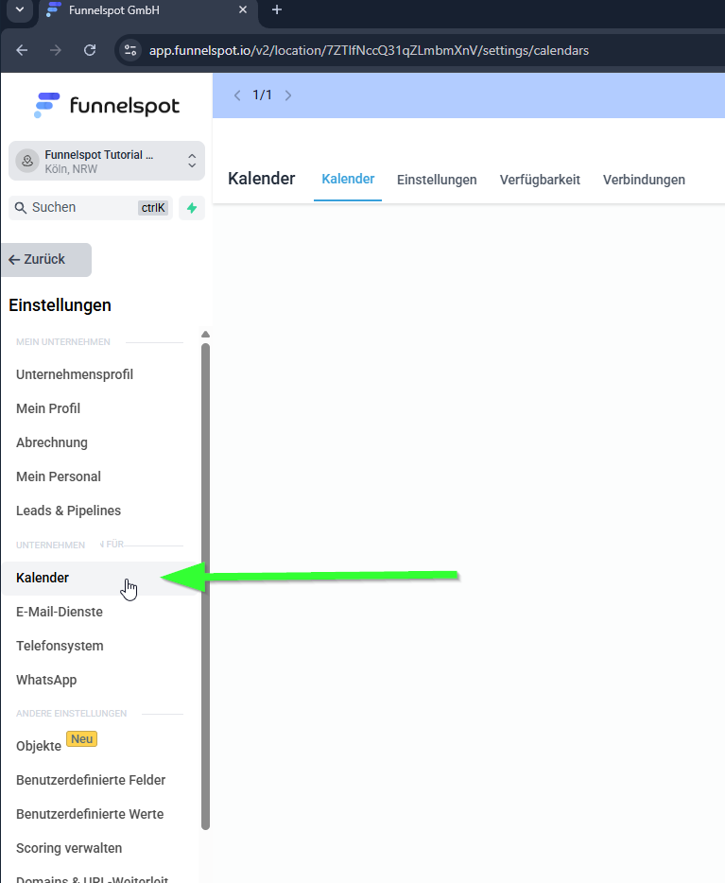The height and width of the screenshot is (883, 725).
Task: Select Kalender in the sidebar
Action: pos(99,578)
